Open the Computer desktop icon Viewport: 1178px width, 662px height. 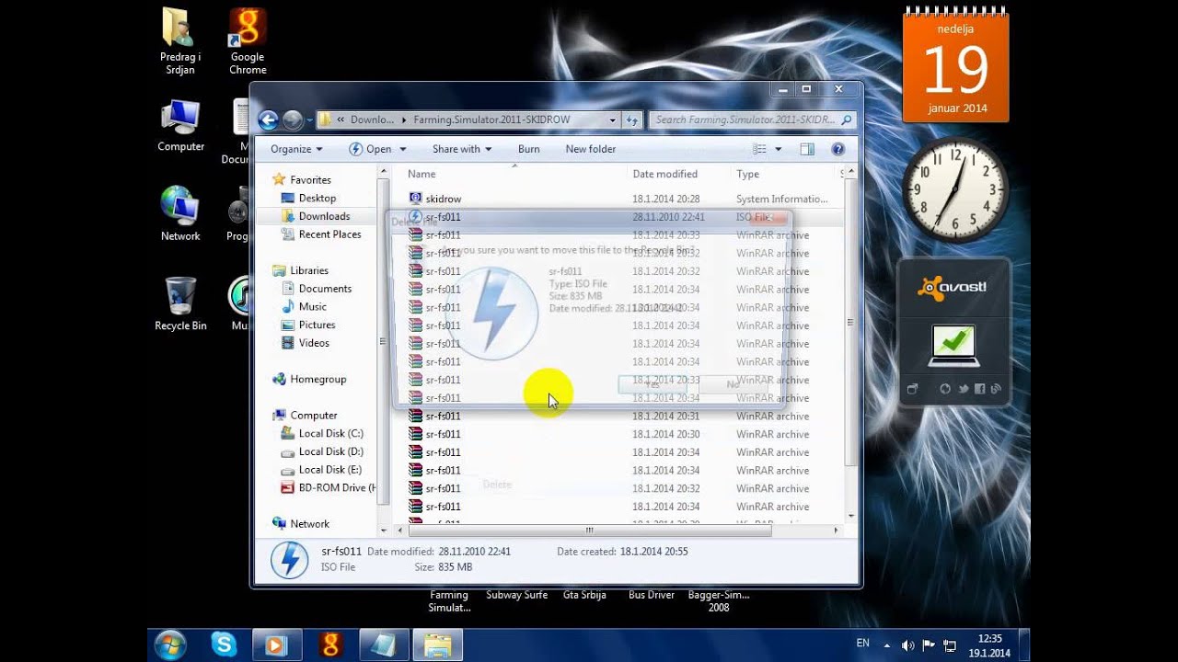pos(180,126)
